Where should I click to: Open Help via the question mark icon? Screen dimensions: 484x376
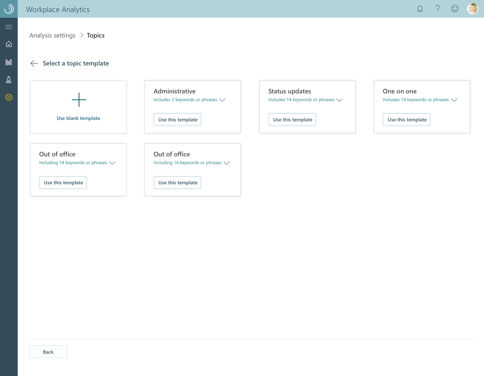pyautogui.click(x=438, y=9)
